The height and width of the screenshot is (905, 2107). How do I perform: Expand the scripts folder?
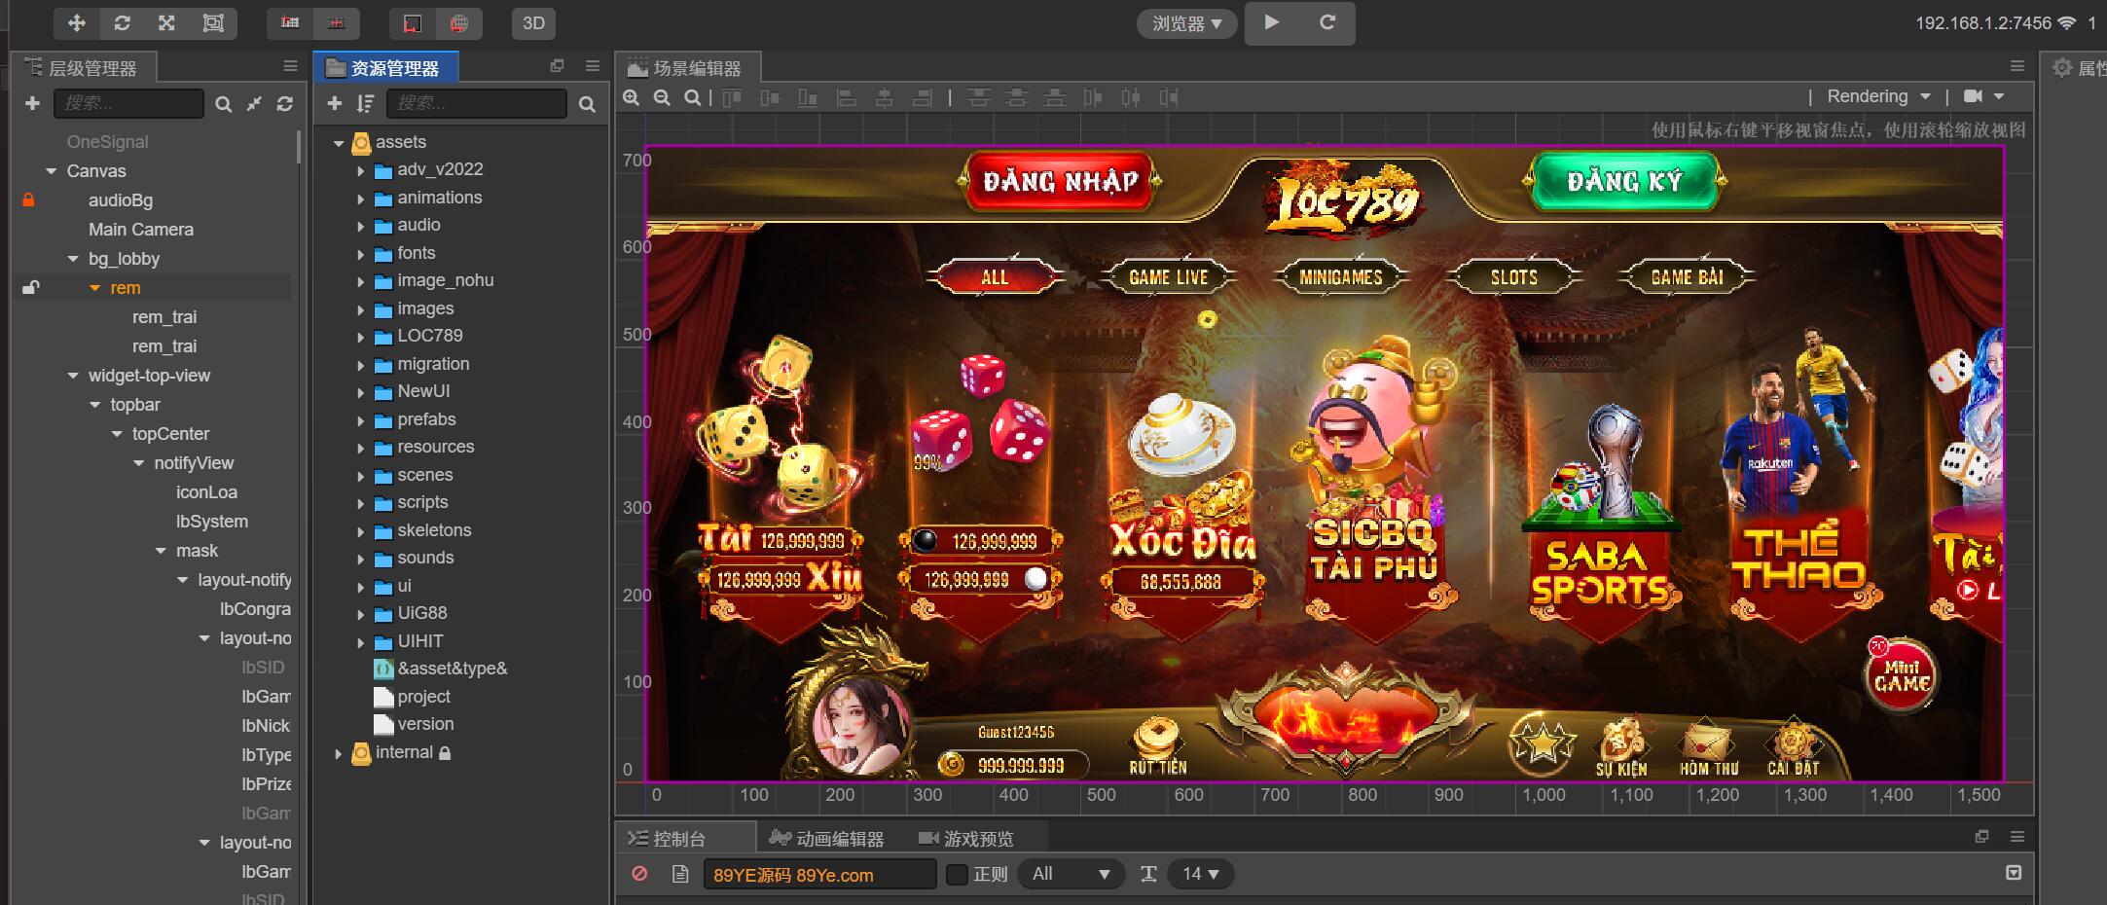coord(360,504)
